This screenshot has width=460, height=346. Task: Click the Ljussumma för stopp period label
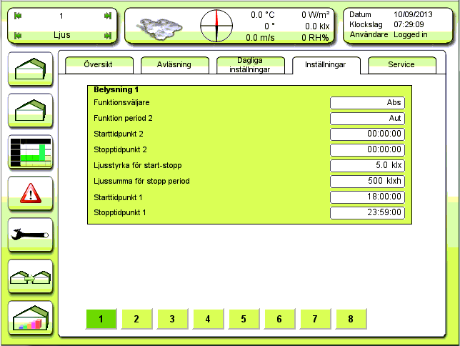point(141,182)
